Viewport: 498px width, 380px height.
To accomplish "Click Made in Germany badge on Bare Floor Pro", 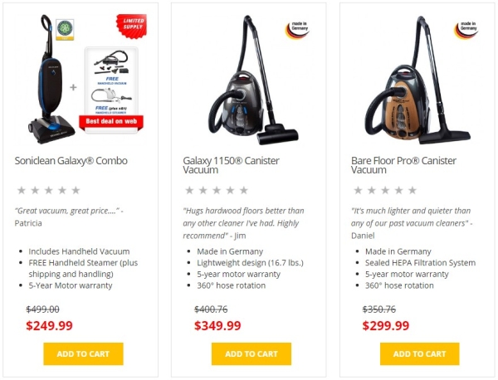I will pos(466,30).
